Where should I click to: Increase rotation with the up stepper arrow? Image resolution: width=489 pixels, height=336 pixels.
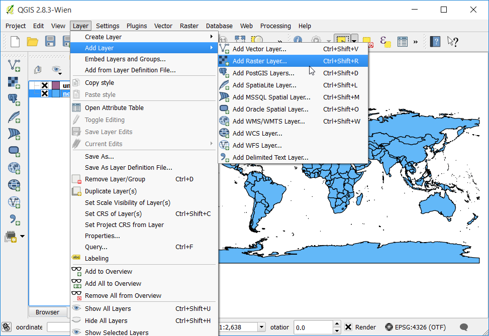tap(337, 324)
